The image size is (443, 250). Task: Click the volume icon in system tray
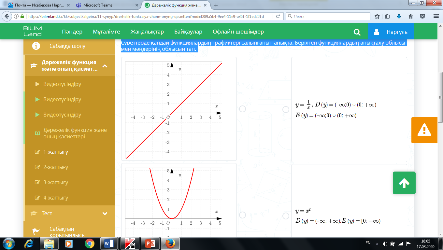point(385,243)
